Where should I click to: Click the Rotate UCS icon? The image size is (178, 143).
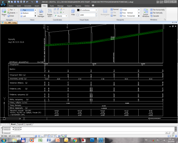[50, 13]
